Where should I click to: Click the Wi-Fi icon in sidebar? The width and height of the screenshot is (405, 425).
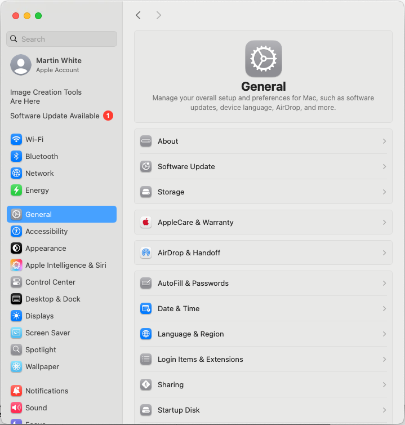16,139
